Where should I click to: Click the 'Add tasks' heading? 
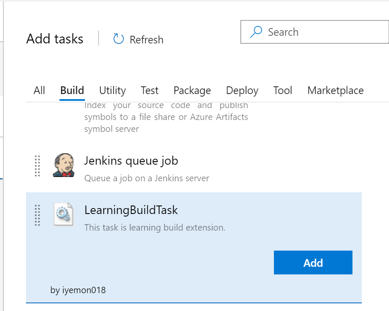pos(55,39)
